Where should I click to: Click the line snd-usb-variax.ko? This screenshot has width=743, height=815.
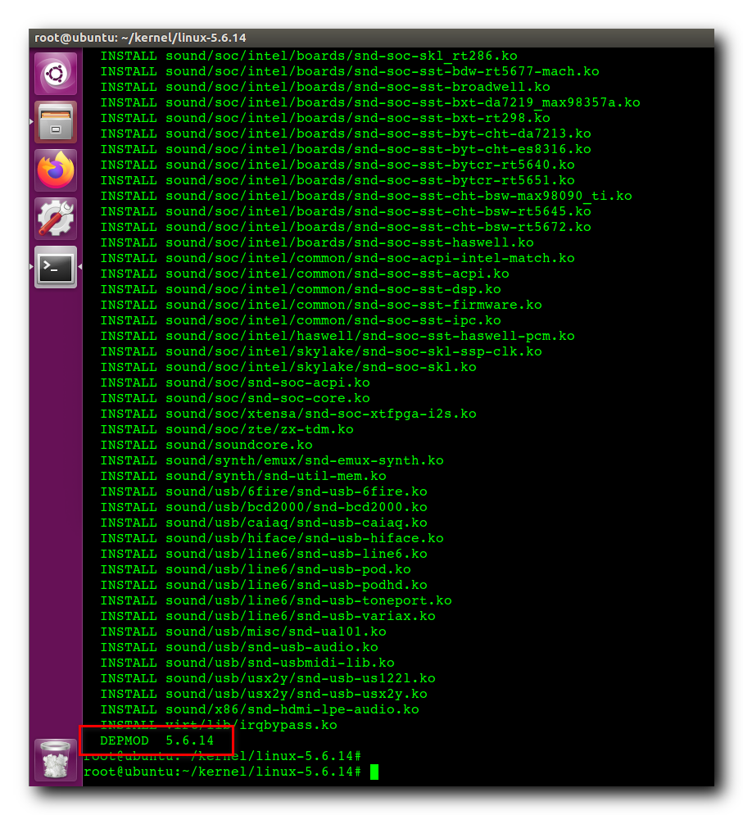[x=268, y=617]
